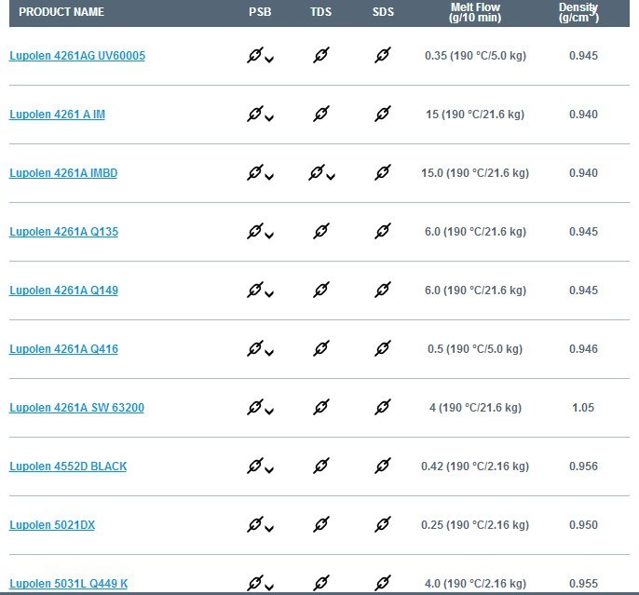The image size is (639, 595).
Task: Click the PRODUCT NAME column header
Action: coord(61,12)
